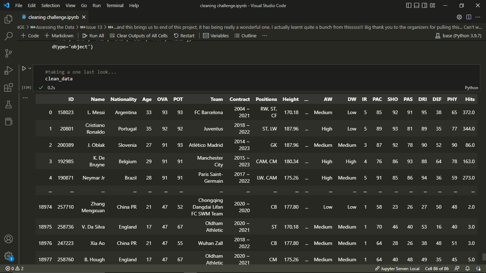Click Jupyter Server: Local status item
This screenshot has height=273, width=486.
(397, 269)
